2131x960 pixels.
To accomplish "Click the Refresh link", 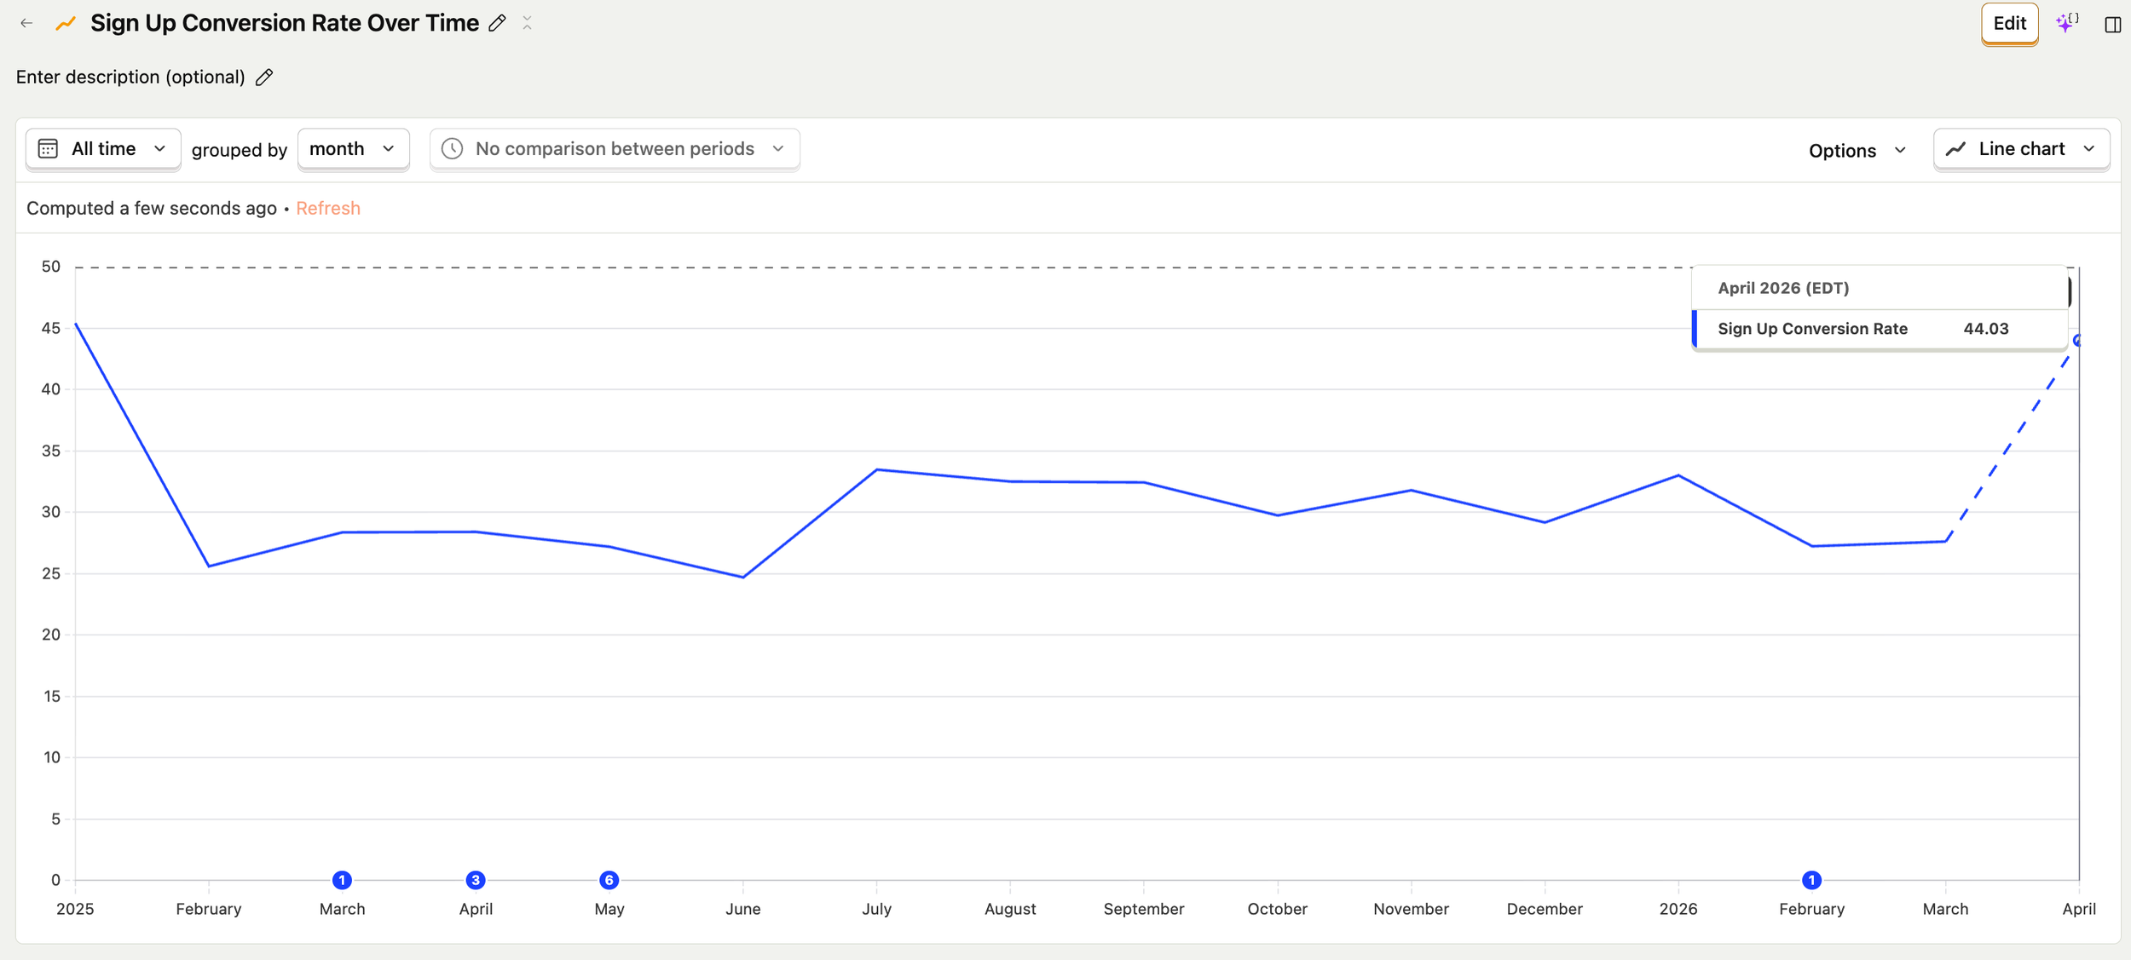I will (327, 209).
